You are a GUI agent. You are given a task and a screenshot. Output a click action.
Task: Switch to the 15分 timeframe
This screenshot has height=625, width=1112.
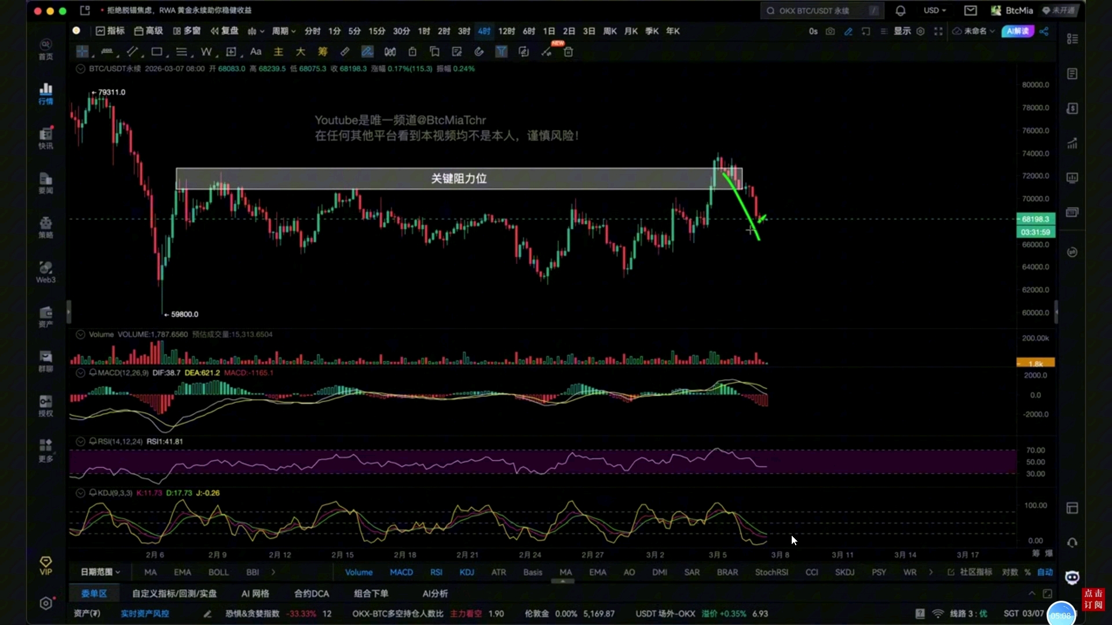click(376, 31)
